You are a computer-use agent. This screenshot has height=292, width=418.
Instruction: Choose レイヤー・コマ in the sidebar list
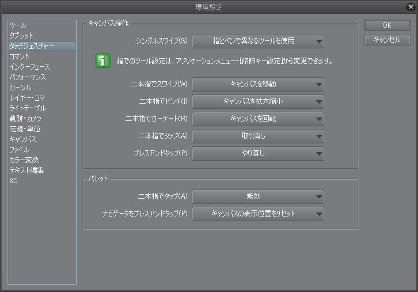27,98
